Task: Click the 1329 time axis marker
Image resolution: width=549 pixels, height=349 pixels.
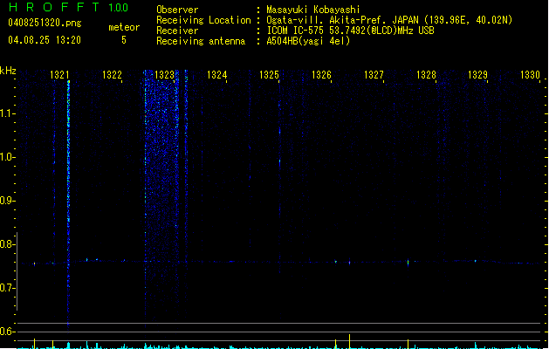Action: coord(478,75)
